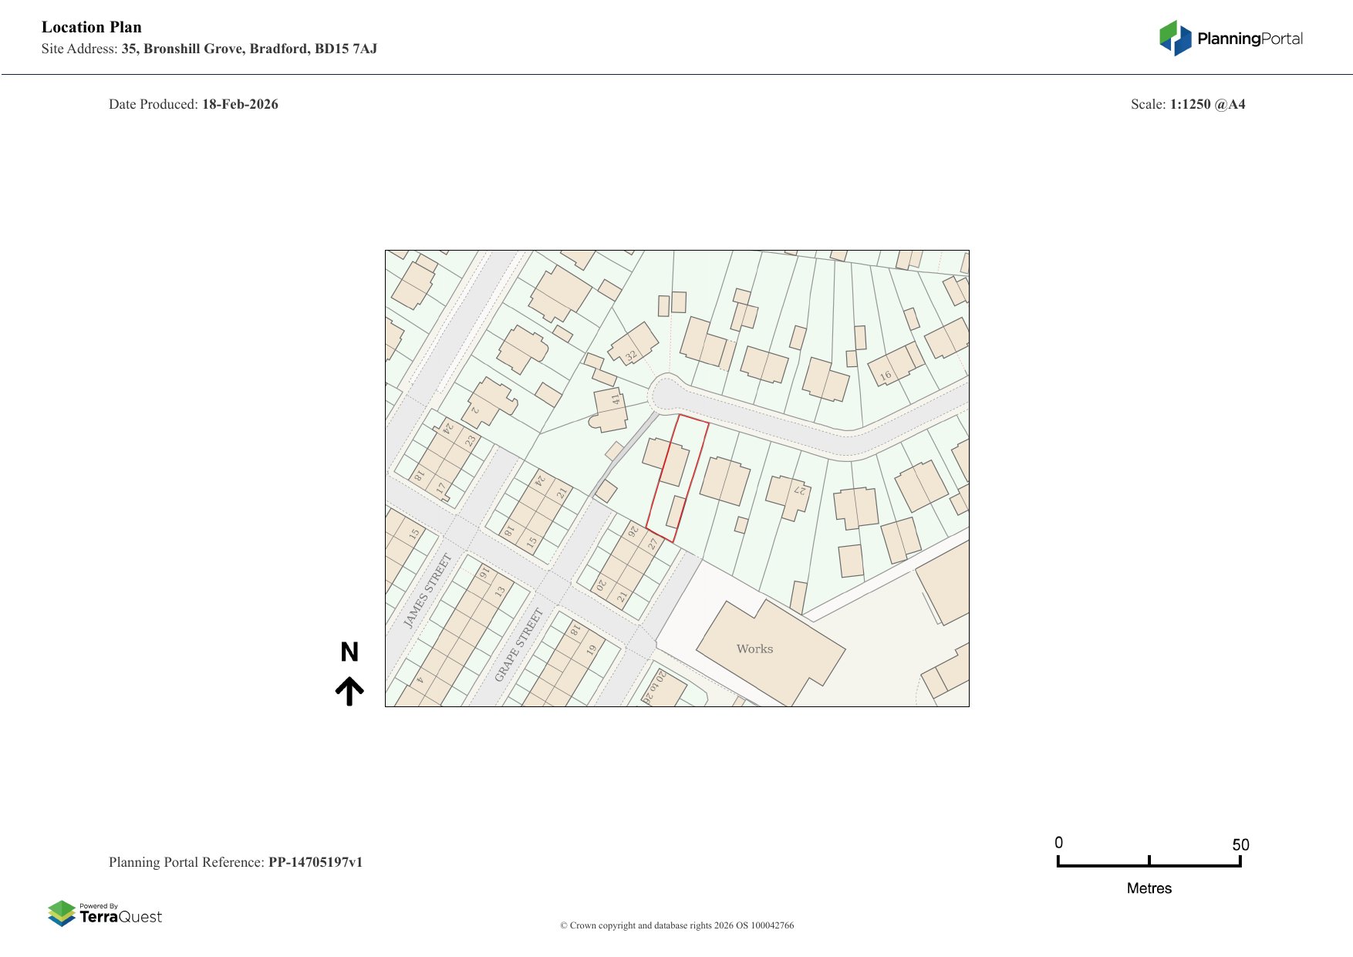Viewport: 1353px width, 957px height.
Task: Click house number 16 building
Action: 893,367
